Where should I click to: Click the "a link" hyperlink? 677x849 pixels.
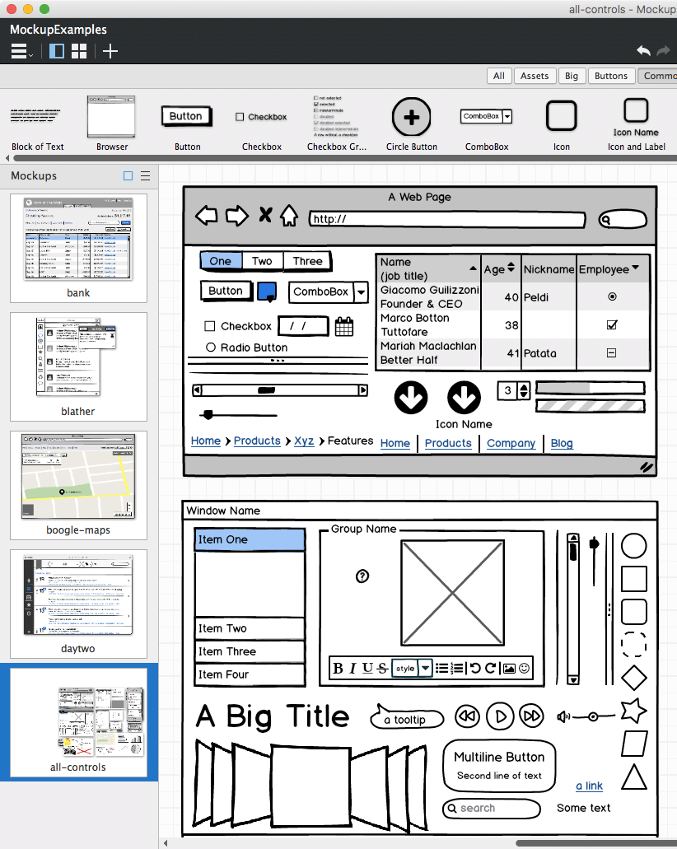(x=589, y=786)
